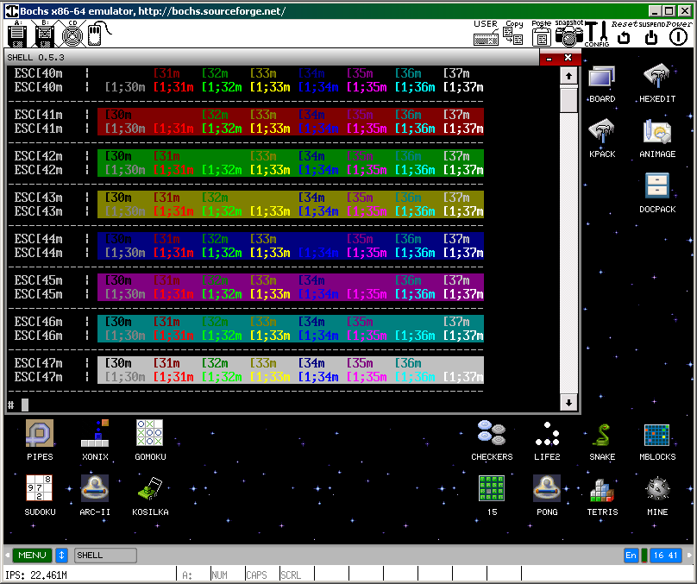Select the SHELL task in the taskbar

(x=105, y=556)
